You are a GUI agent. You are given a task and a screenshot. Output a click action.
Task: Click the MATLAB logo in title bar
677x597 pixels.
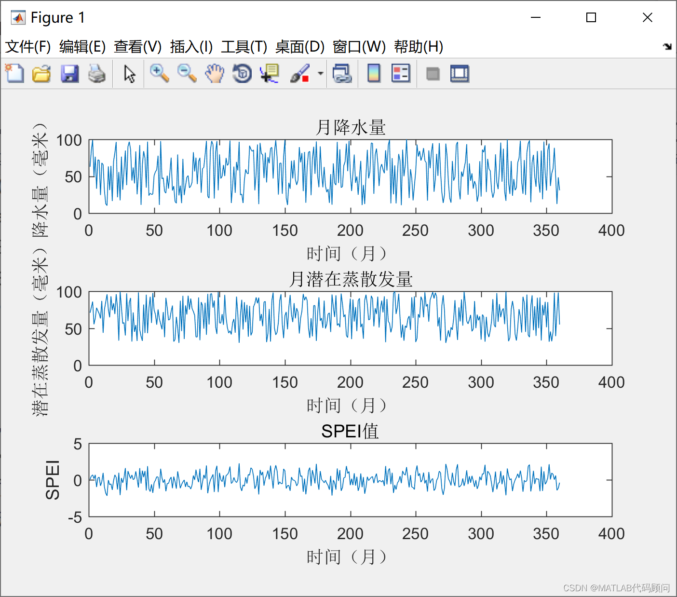[18, 18]
